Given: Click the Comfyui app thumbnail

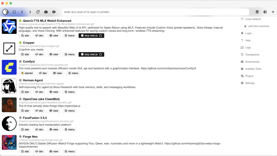Looking at the screenshot, I should (x=9, y=67).
